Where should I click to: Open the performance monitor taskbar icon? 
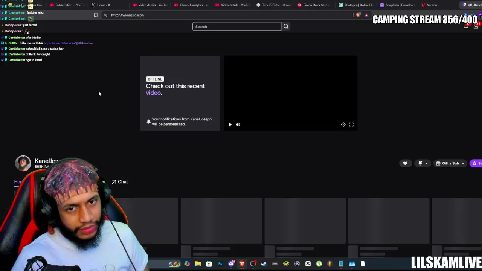[352, 264]
